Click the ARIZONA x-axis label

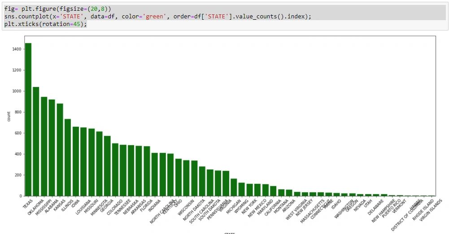coord(289,205)
